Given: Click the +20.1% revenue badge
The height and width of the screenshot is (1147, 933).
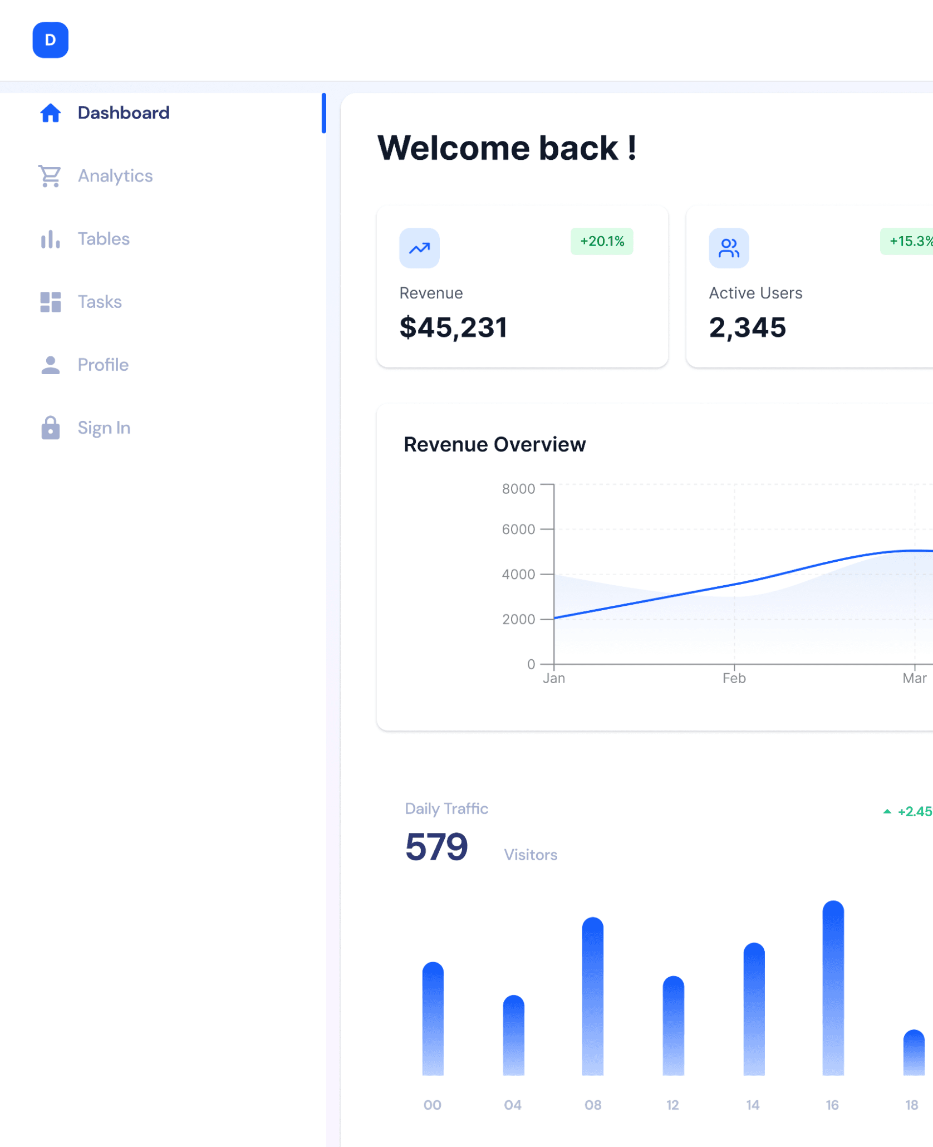Looking at the screenshot, I should pos(601,242).
